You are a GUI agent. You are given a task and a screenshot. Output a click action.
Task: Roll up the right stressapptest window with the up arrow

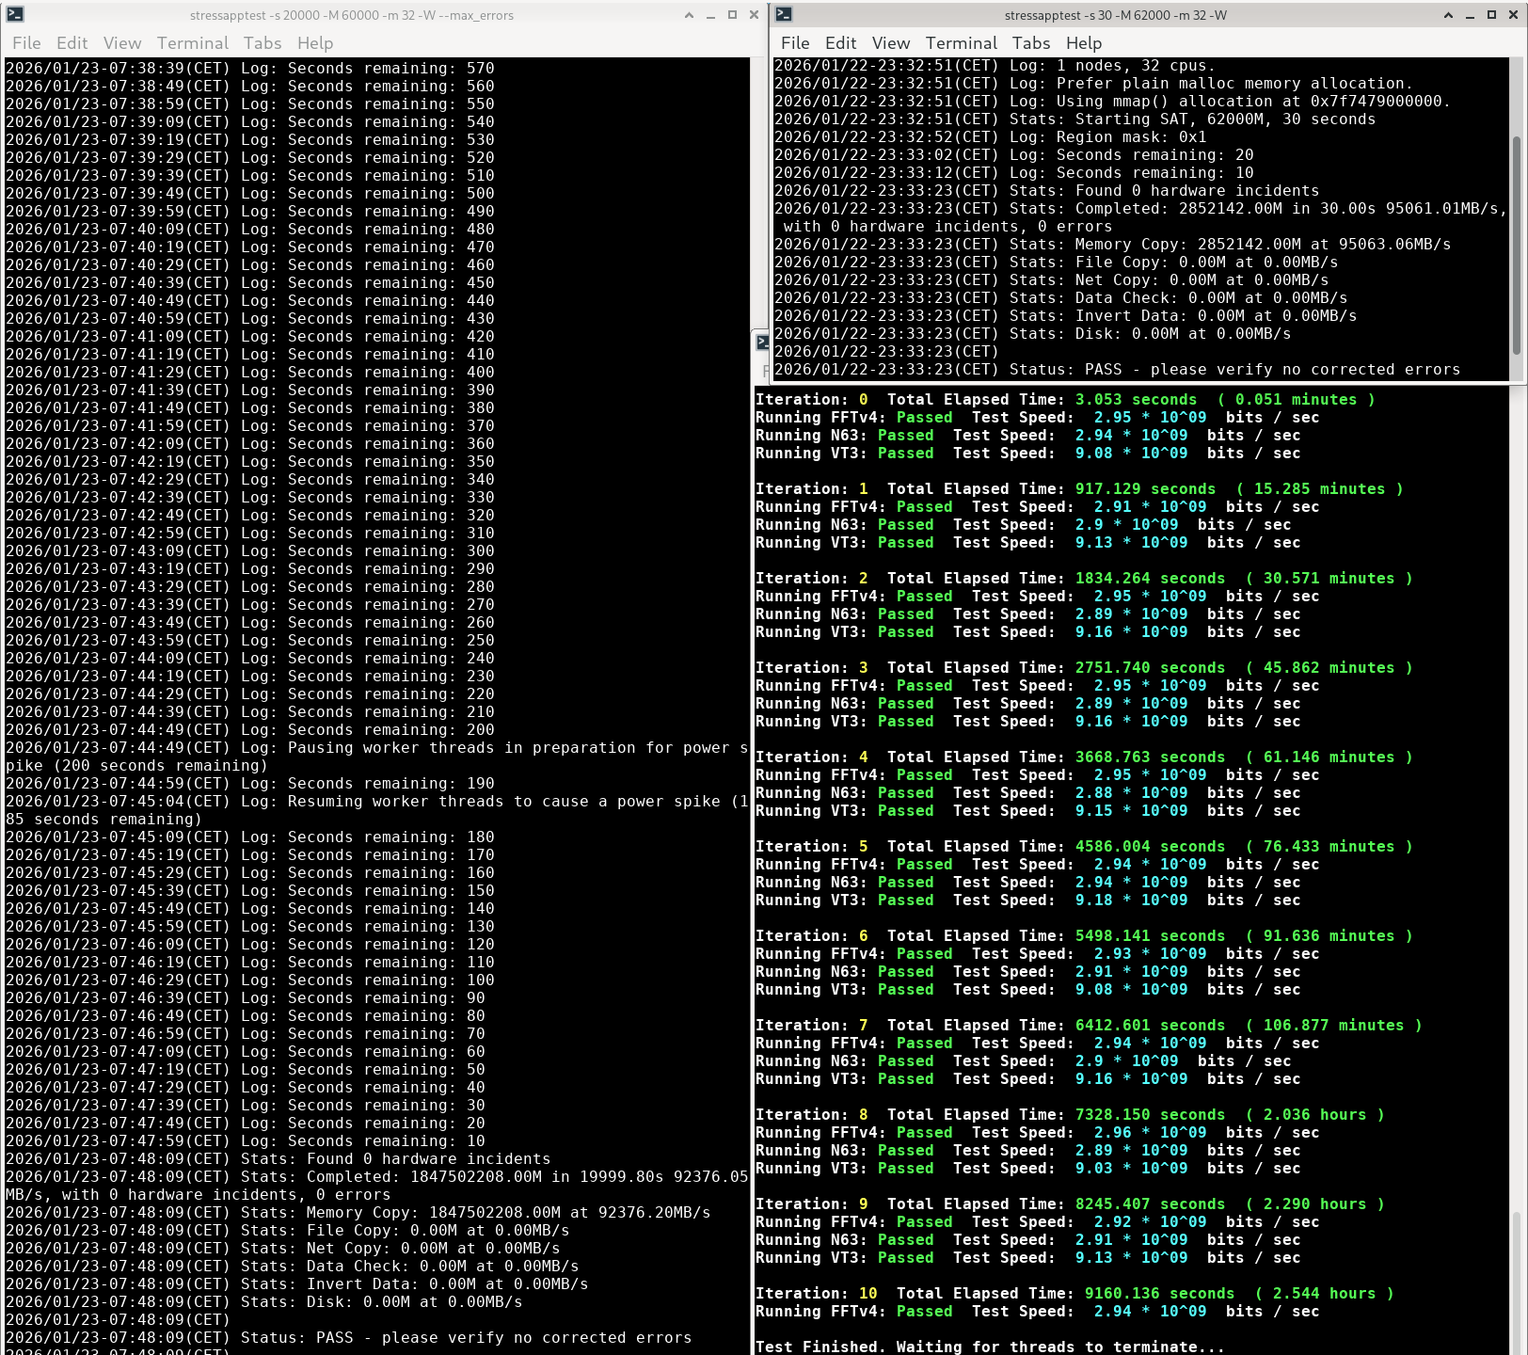1448,15
